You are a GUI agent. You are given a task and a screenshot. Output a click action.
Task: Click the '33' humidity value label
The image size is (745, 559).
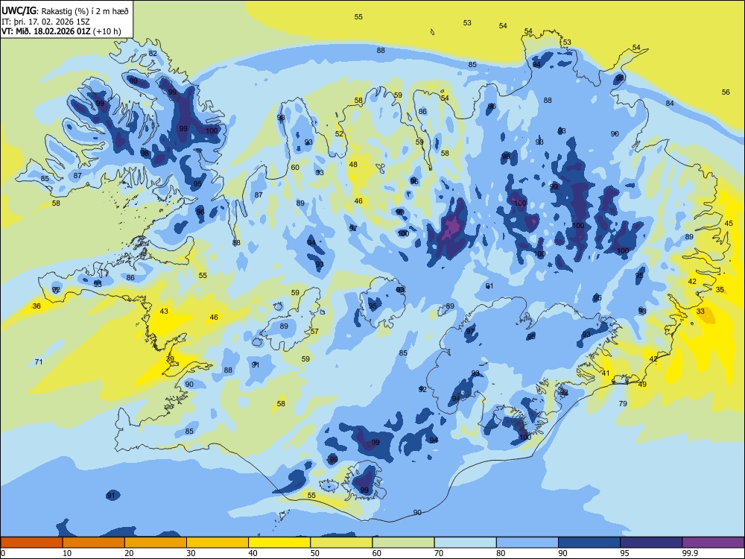click(x=700, y=312)
